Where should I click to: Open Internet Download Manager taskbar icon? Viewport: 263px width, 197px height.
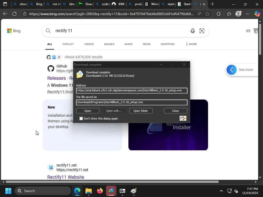tap(111, 191)
